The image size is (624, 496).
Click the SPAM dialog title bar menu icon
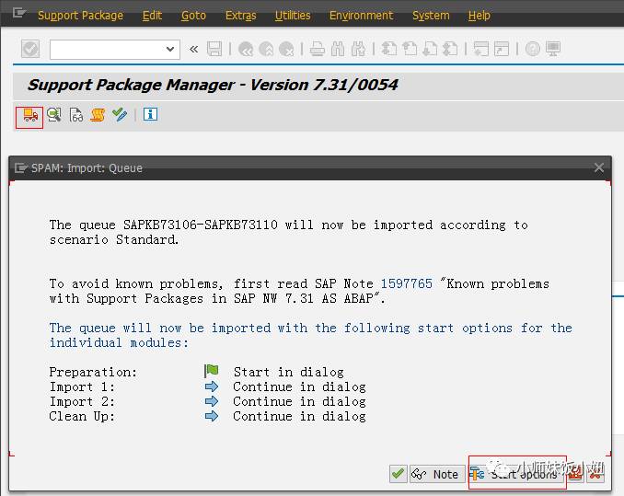[x=21, y=168]
